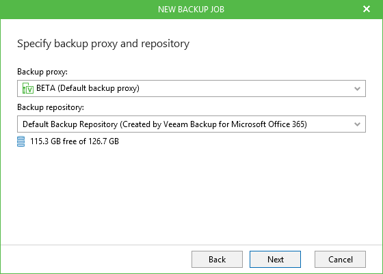Click the footer area left of Back button
The width and height of the screenshot is (383, 274).
pyautogui.click(x=95, y=260)
